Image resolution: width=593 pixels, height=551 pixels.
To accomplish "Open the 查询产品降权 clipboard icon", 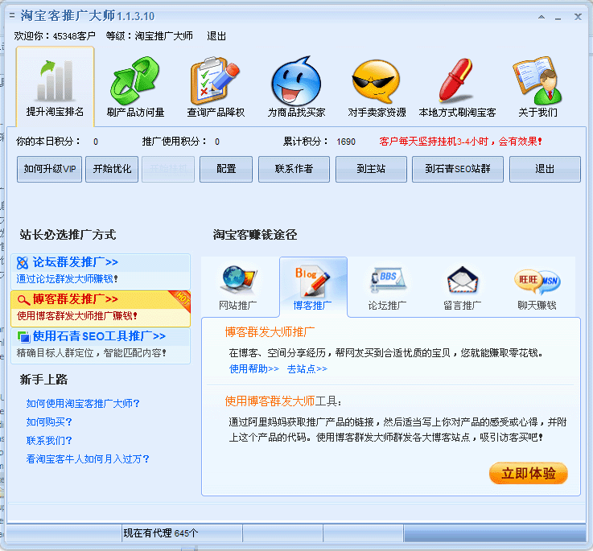I will [215, 80].
